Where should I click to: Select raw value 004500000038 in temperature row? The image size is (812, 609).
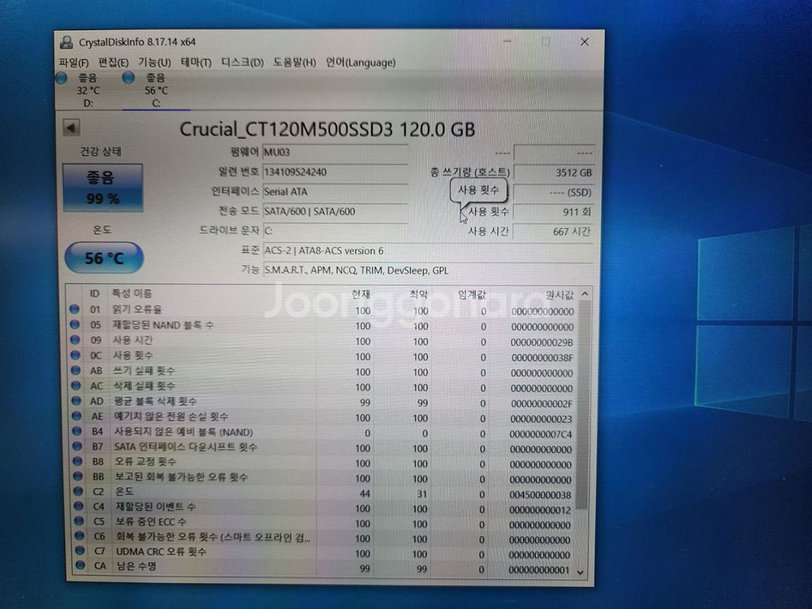pos(540,495)
